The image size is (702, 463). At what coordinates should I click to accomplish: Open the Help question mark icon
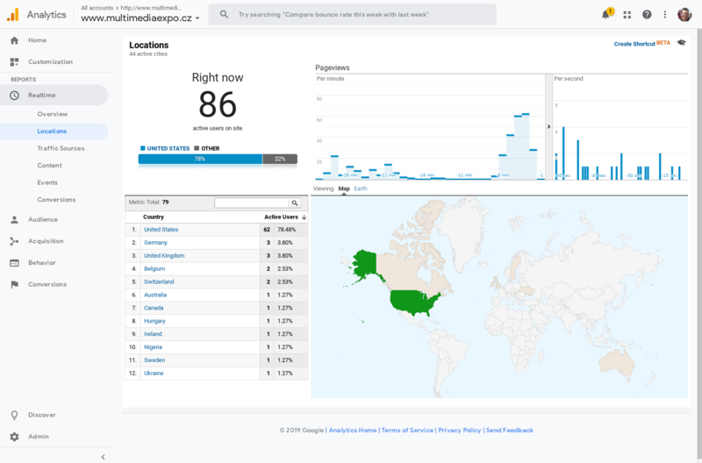pyautogui.click(x=647, y=15)
